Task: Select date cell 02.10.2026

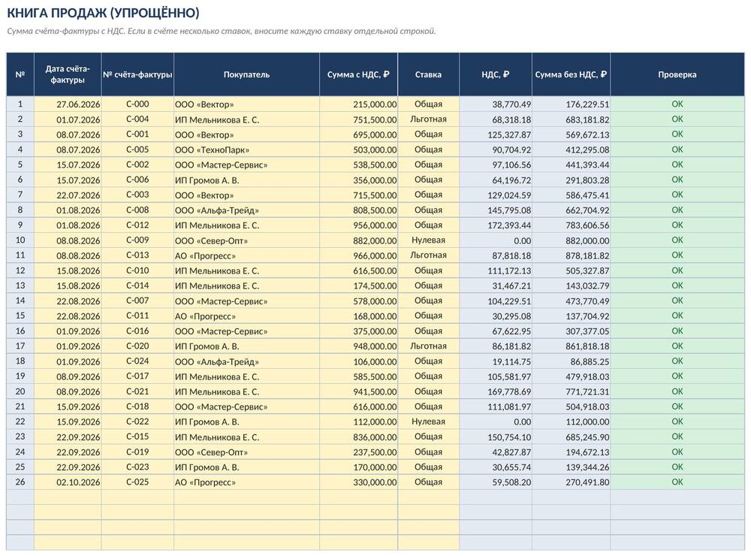Action: click(x=68, y=482)
